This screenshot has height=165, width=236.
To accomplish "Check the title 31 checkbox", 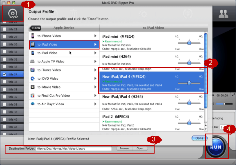I will (5, 52).
